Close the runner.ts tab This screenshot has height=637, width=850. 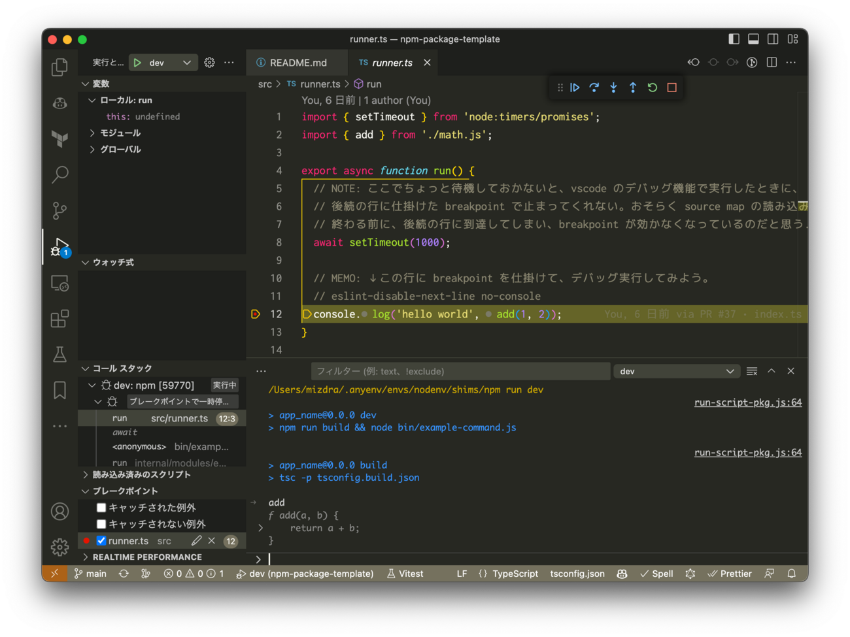pyautogui.click(x=427, y=63)
